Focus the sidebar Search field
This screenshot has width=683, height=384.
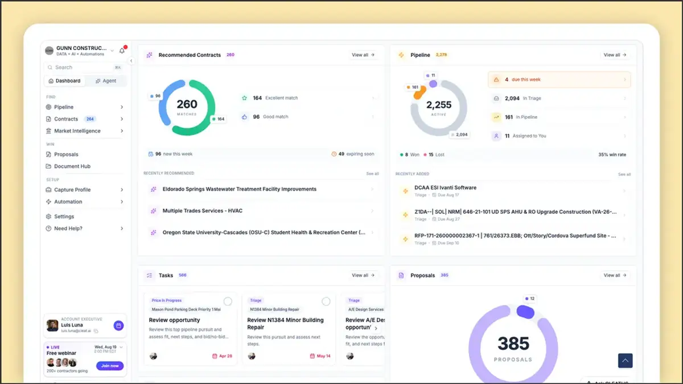click(x=85, y=67)
